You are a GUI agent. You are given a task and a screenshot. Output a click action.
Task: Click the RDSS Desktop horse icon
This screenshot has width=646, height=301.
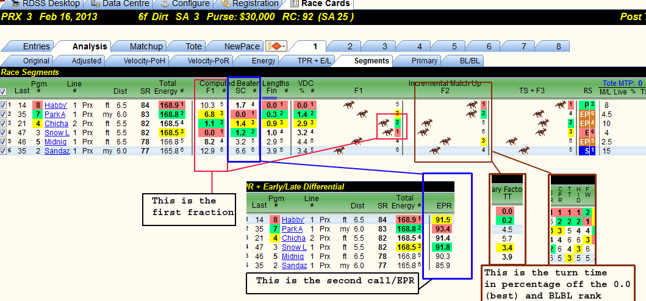click(16, 4)
